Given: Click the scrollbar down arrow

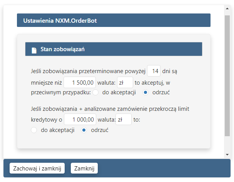Looking at the screenshot, I should click(227, 154).
